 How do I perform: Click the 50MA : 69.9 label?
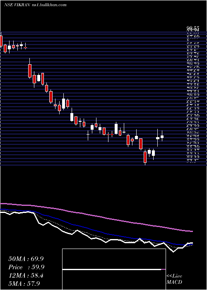[26, 259]
